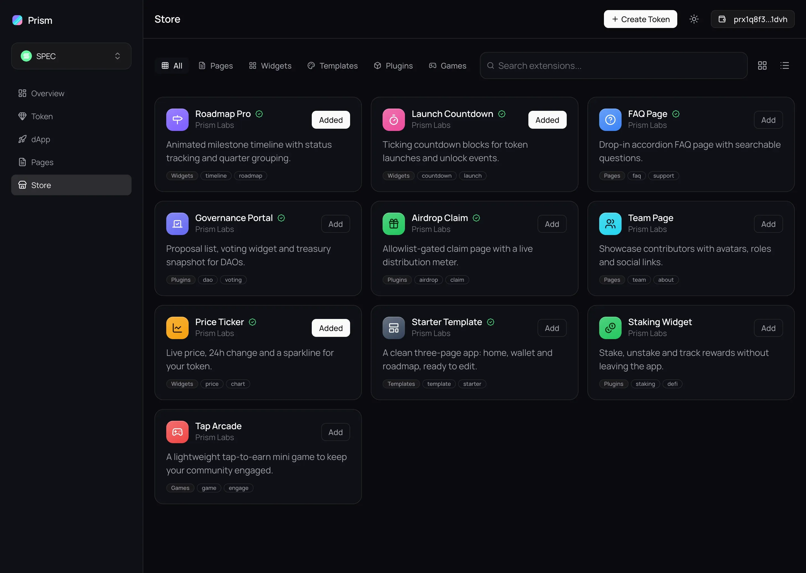The height and width of the screenshot is (573, 806).
Task: Click the chart tag on Price Ticker
Action: coord(238,384)
